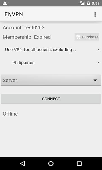This screenshot has width=102, height=170.
Task: Tap the warning triangle notification icon
Action: (5, 3)
